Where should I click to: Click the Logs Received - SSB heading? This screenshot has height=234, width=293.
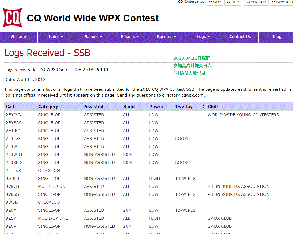pyautogui.click(x=47, y=53)
